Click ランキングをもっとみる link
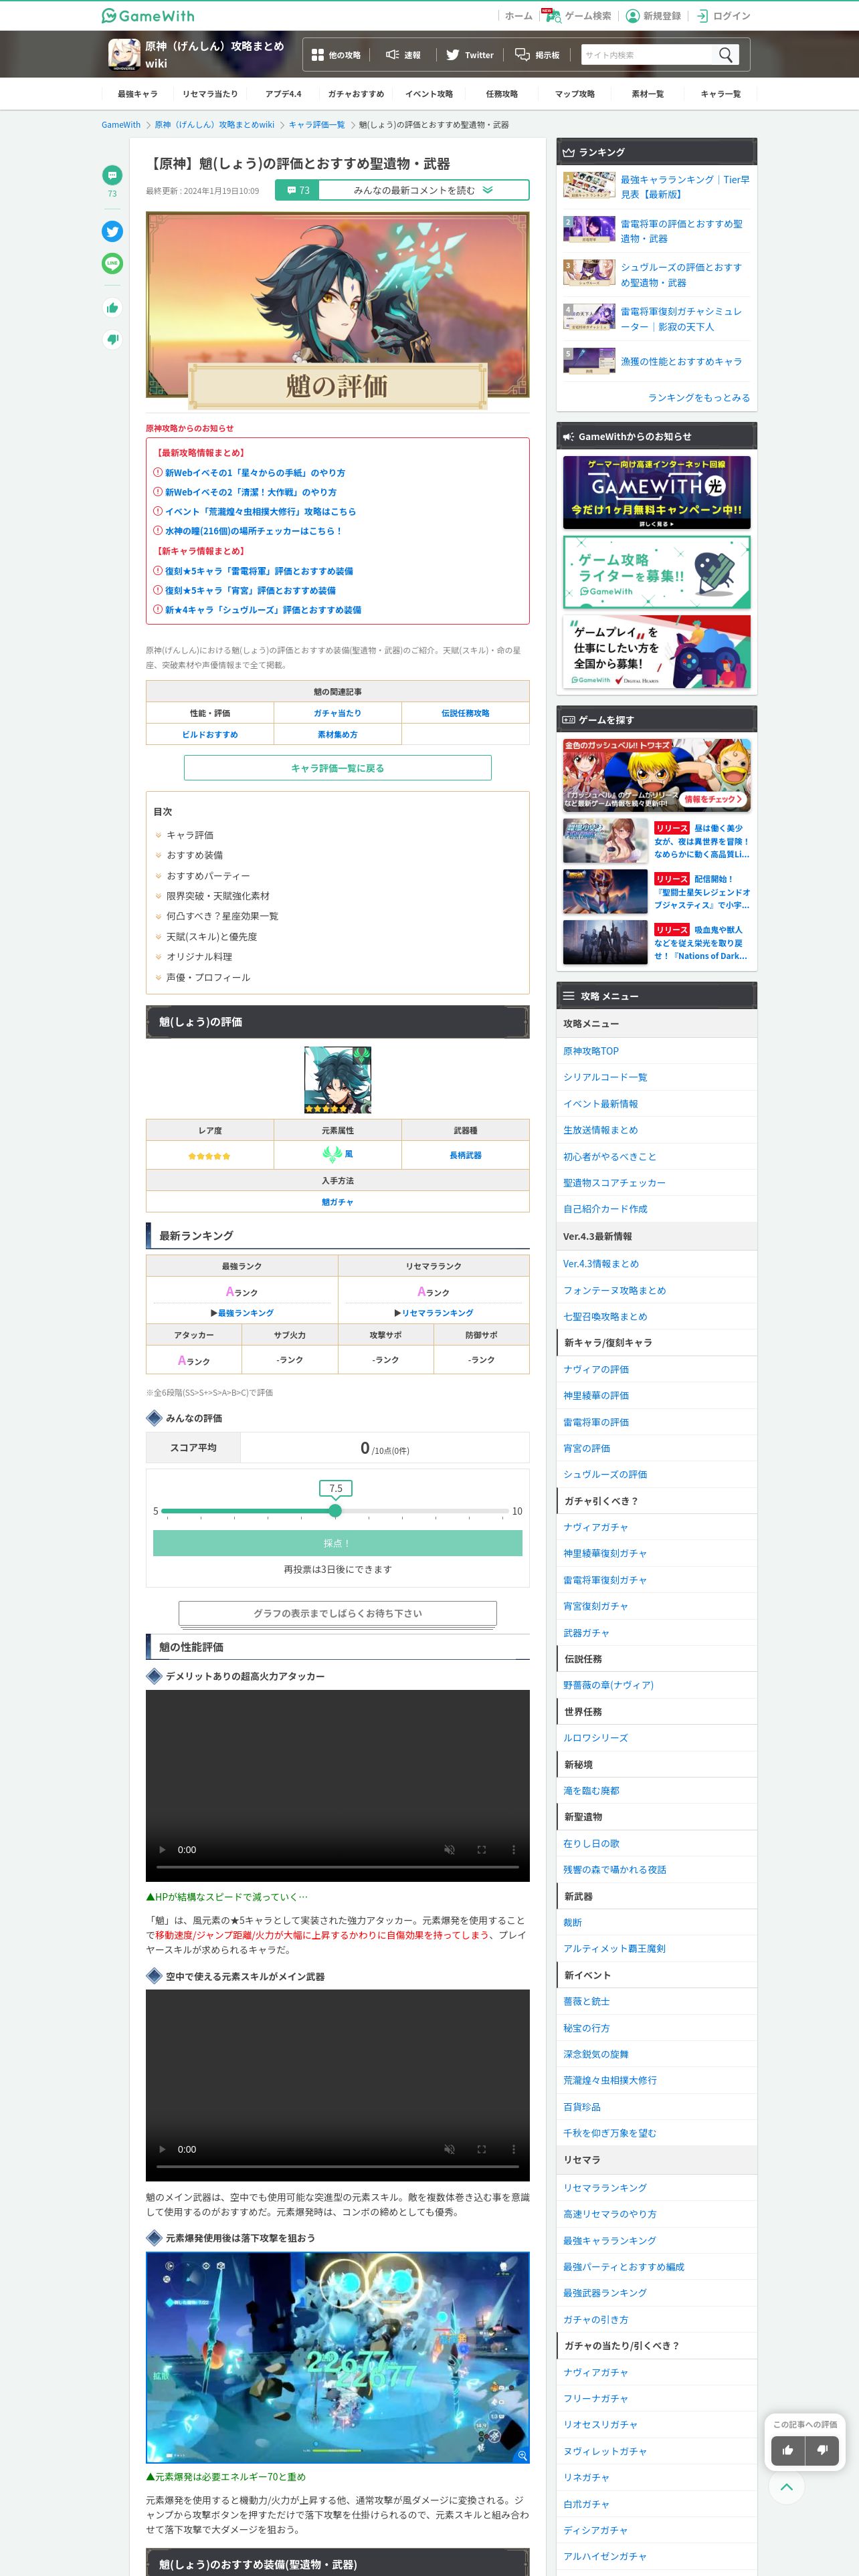 click(x=699, y=398)
